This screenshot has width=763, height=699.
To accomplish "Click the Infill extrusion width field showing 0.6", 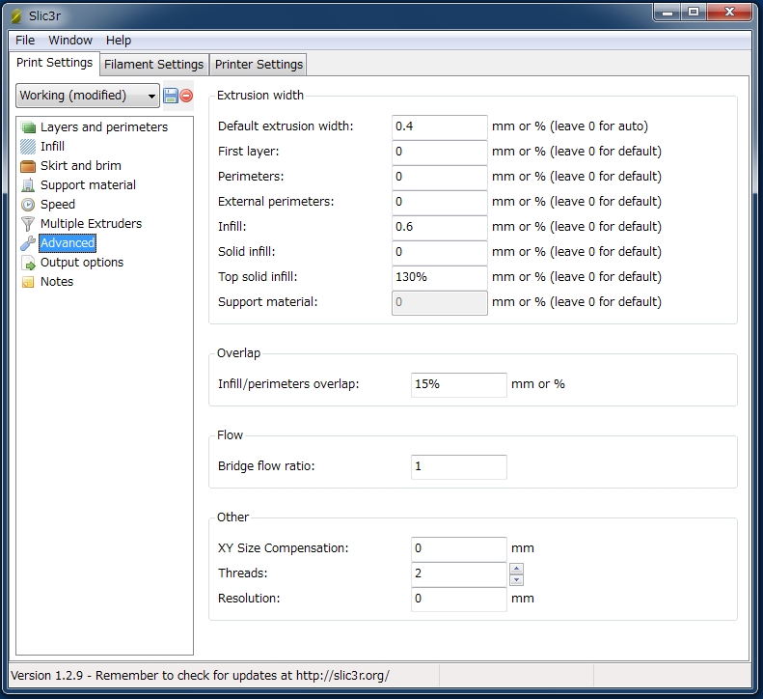I will click(440, 227).
